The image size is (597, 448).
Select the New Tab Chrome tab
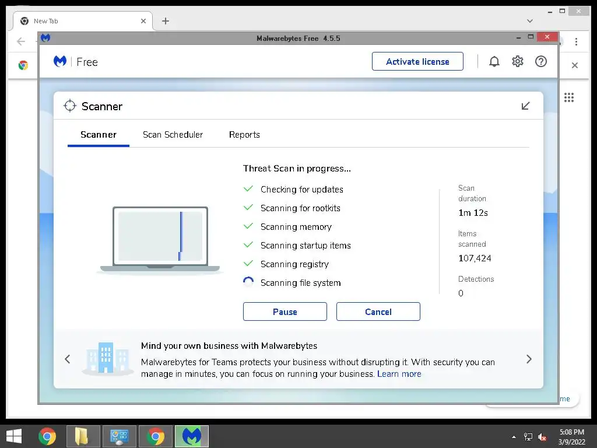pyautogui.click(x=83, y=21)
